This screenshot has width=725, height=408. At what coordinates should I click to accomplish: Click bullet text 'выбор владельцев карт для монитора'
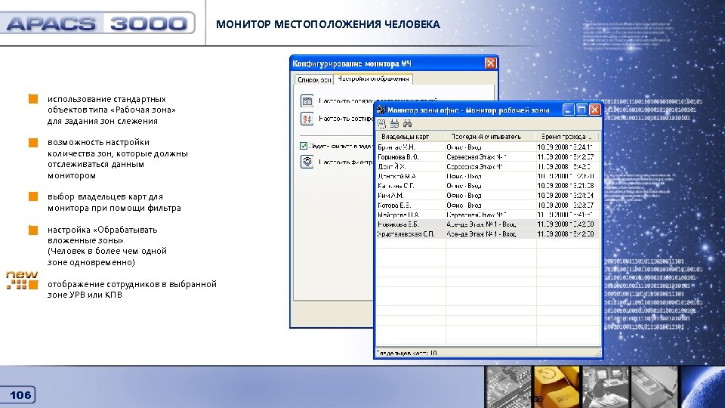(114, 202)
